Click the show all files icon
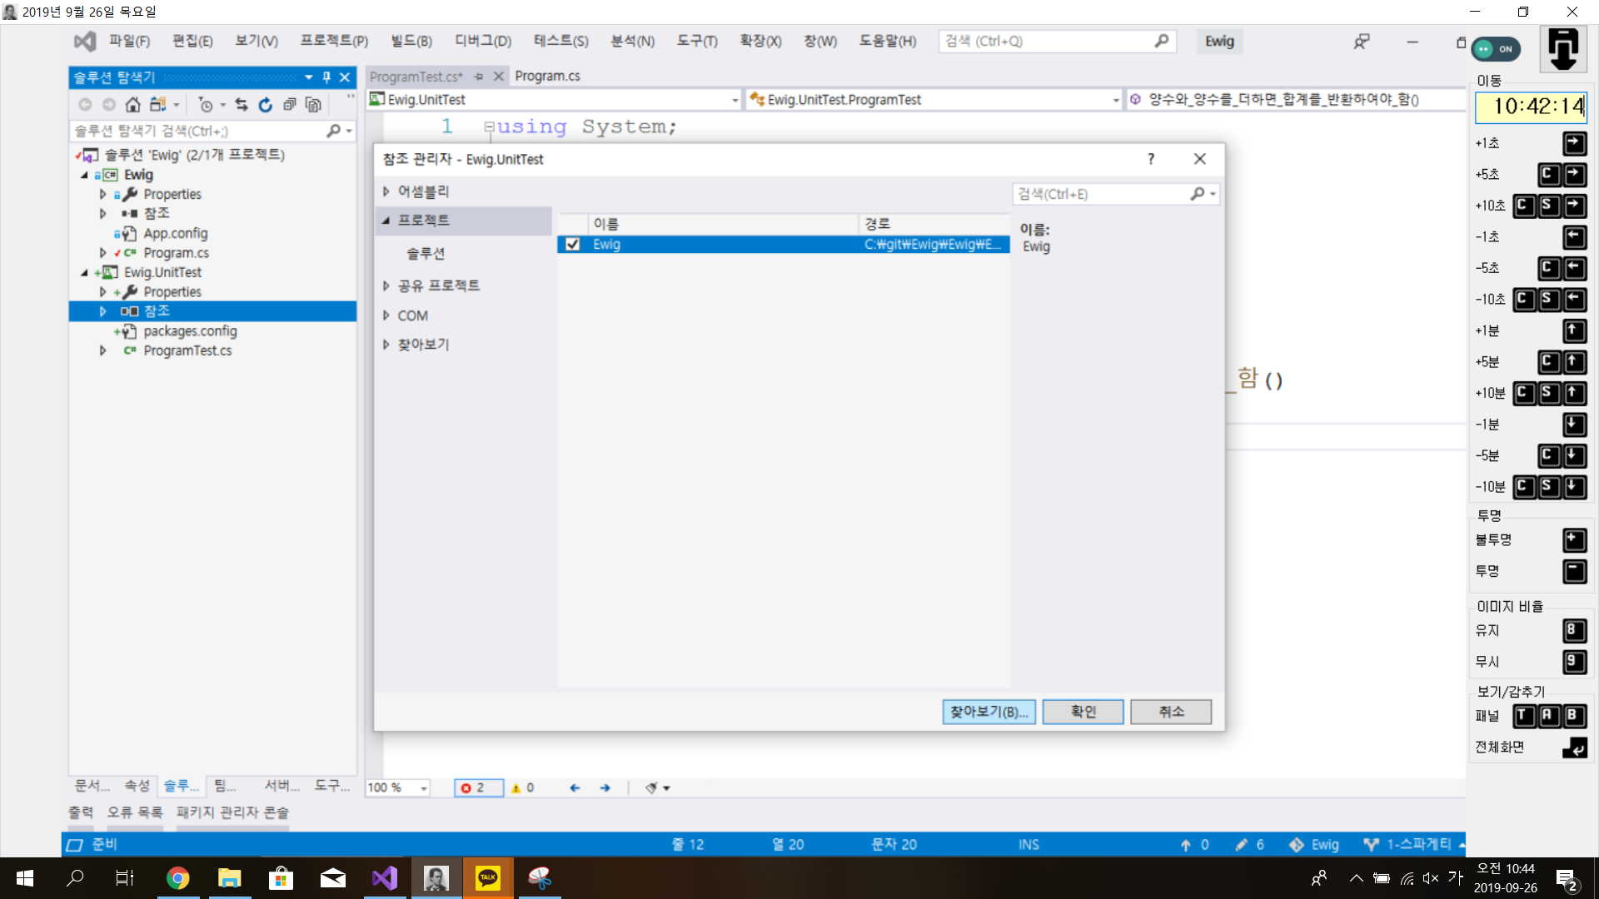This screenshot has height=899, width=1599. click(313, 104)
